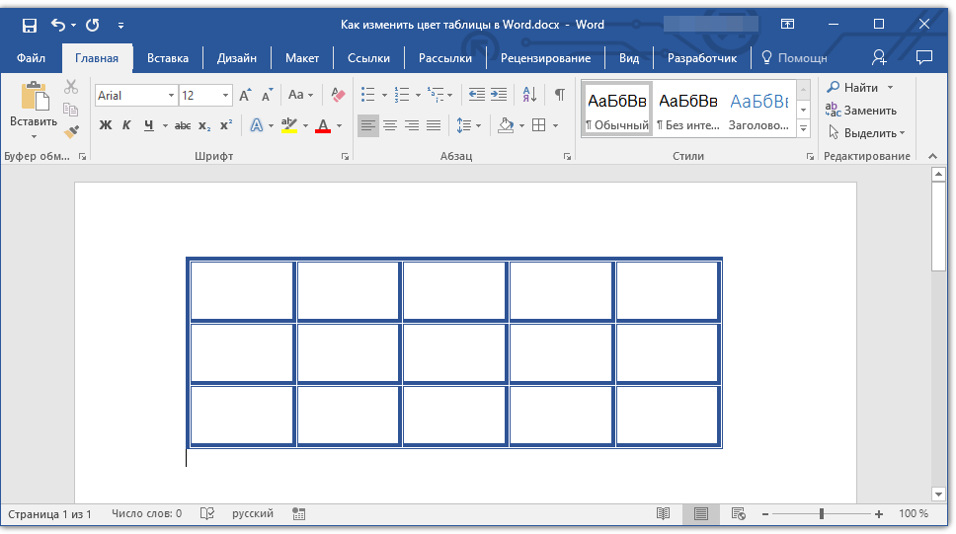Click the Cut scissors icon
The height and width of the screenshot is (534, 956).
click(71, 88)
